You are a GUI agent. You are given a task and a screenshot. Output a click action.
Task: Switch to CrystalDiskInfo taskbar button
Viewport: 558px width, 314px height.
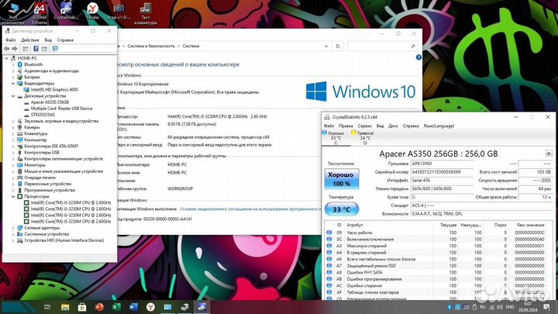[201, 307]
